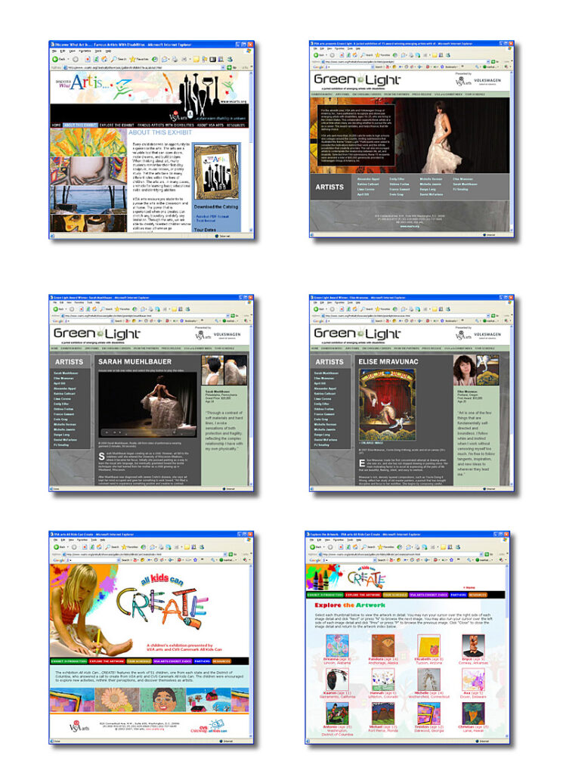The width and height of the screenshot is (563, 774).
Task: Select About VSA Arts tab in Art Is page
Action: coord(210,125)
